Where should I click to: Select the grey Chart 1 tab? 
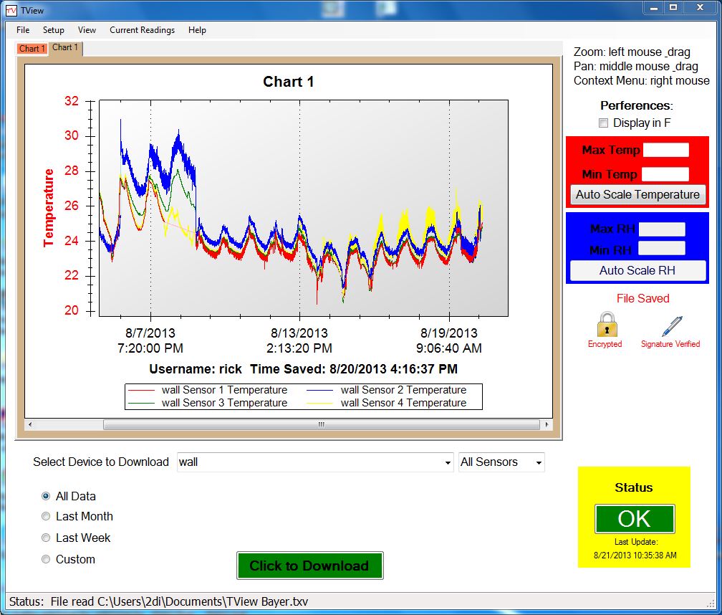pos(65,47)
